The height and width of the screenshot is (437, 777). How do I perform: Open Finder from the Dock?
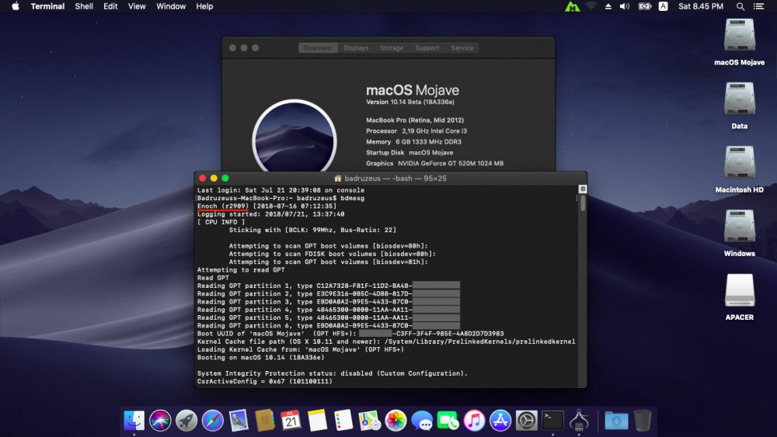(134, 421)
